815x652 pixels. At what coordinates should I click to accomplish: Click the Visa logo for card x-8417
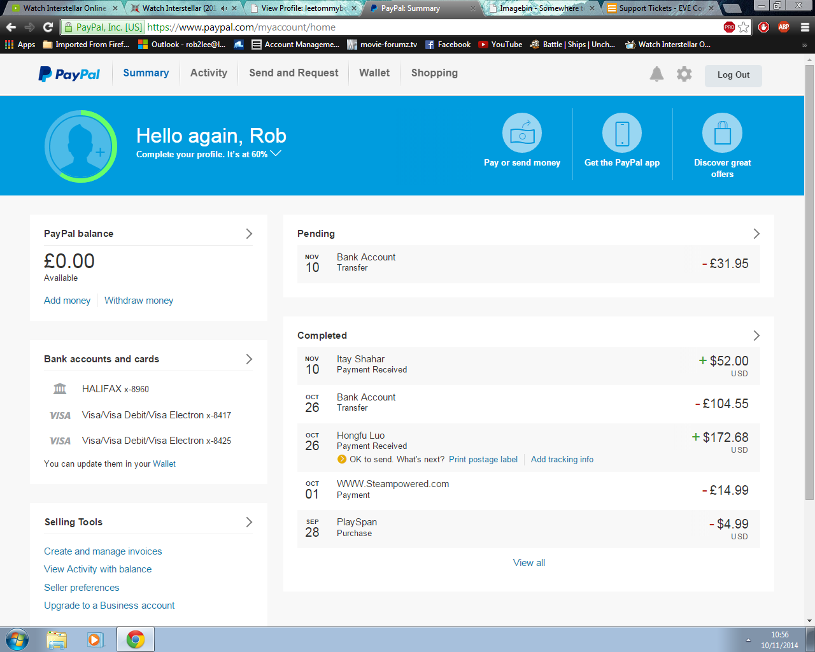click(x=60, y=415)
